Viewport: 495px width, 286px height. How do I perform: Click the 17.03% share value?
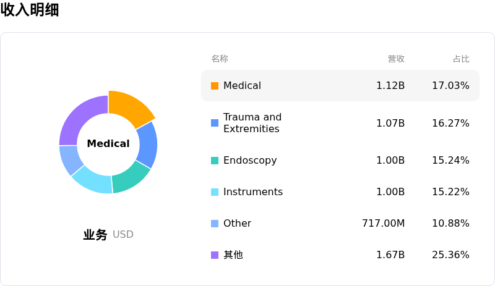click(x=451, y=85)
